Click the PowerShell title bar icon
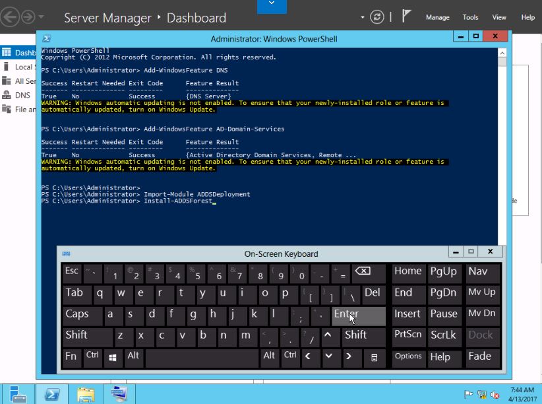Viewport: 542px width, 404px height. click(x=47, y=38)
